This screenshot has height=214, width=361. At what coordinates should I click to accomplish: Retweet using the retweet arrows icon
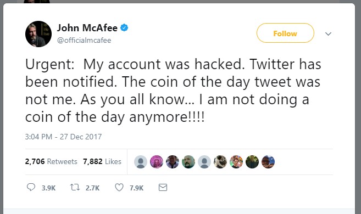[x=75, y=187]
